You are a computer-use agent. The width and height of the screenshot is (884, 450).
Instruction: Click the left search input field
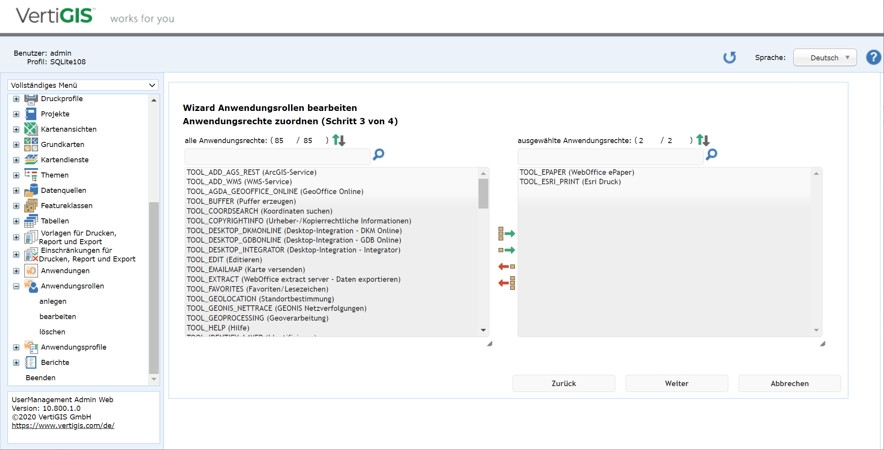click(x=277, y=156)
